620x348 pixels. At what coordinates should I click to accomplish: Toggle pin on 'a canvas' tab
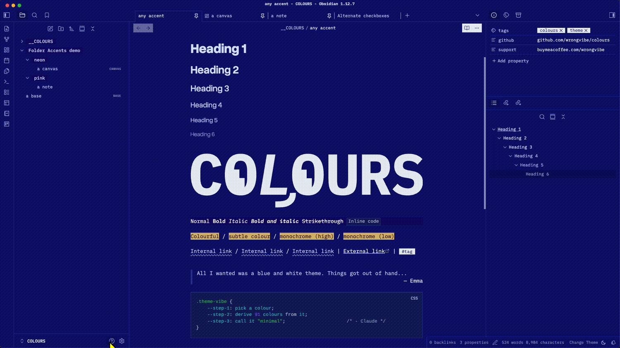tap(262, 16)
